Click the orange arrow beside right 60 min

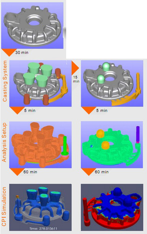[x=89, y=171]
